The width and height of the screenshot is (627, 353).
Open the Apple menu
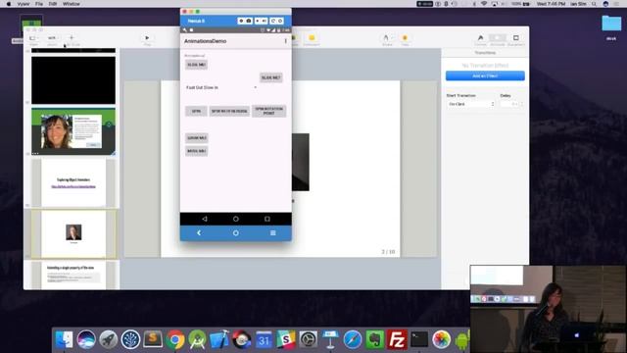[x=9, y=4]
